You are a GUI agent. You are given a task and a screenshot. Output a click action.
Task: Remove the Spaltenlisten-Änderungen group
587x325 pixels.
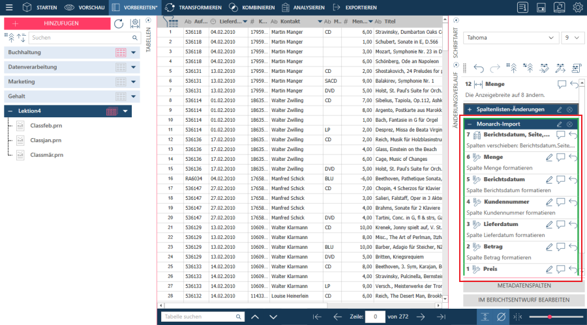pos(569,109)
